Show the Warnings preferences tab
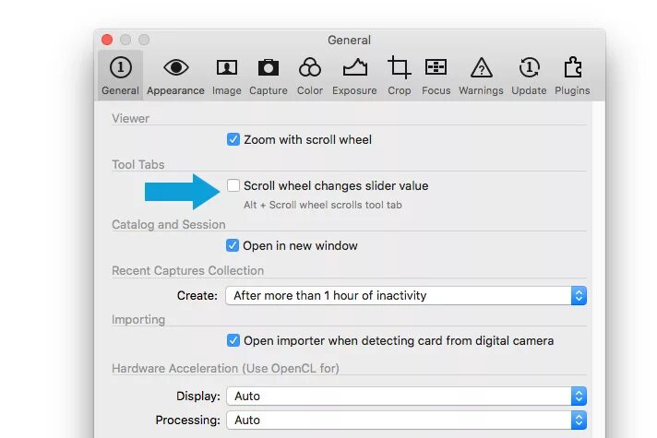The image size is (657, 438). pos(481,77)
